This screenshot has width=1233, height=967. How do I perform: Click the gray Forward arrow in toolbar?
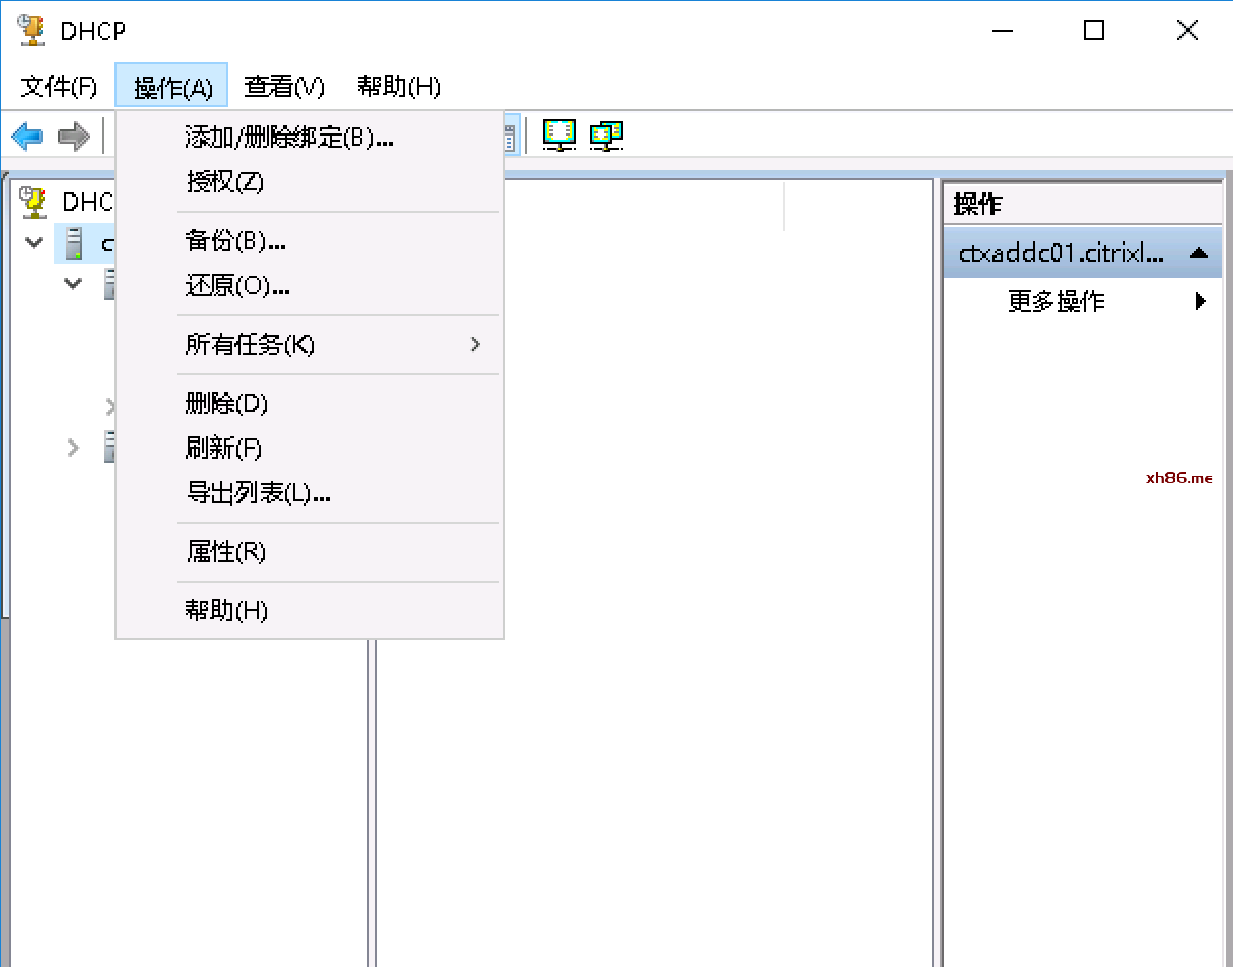click(73, 136)
